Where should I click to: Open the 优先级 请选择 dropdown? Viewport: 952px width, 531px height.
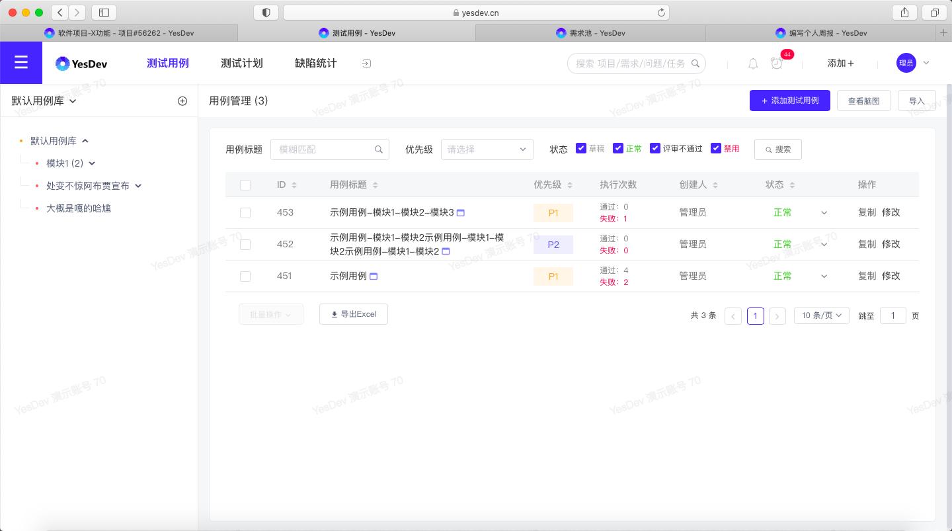(x=487, y=149)
